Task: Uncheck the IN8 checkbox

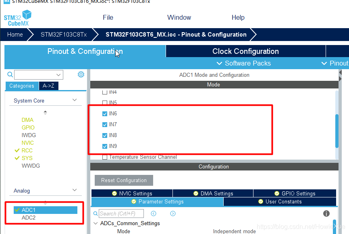Action: point(105,135)
